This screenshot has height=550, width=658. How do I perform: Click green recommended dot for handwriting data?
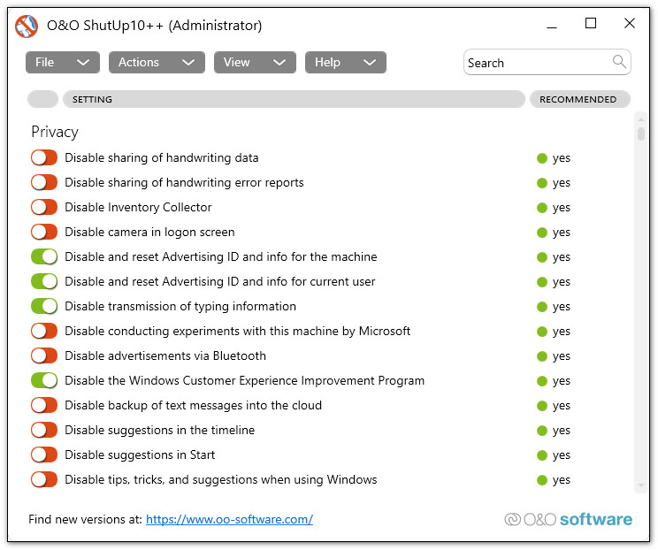click(542, 158)
